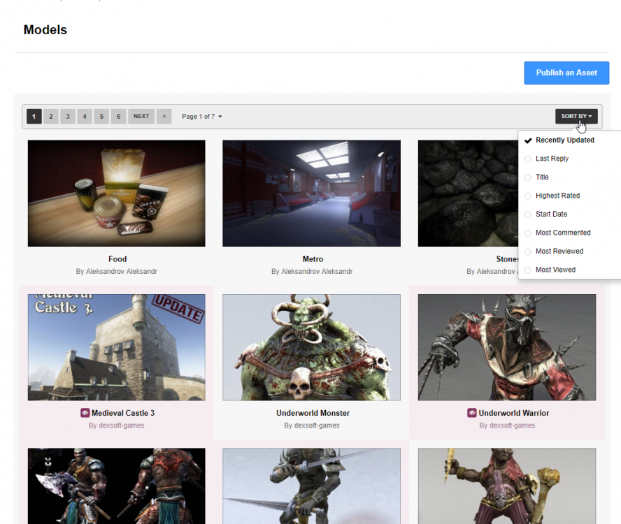Select the Highest Rated sort option
The width and height of the screenshot is (621, 524).
557,196
